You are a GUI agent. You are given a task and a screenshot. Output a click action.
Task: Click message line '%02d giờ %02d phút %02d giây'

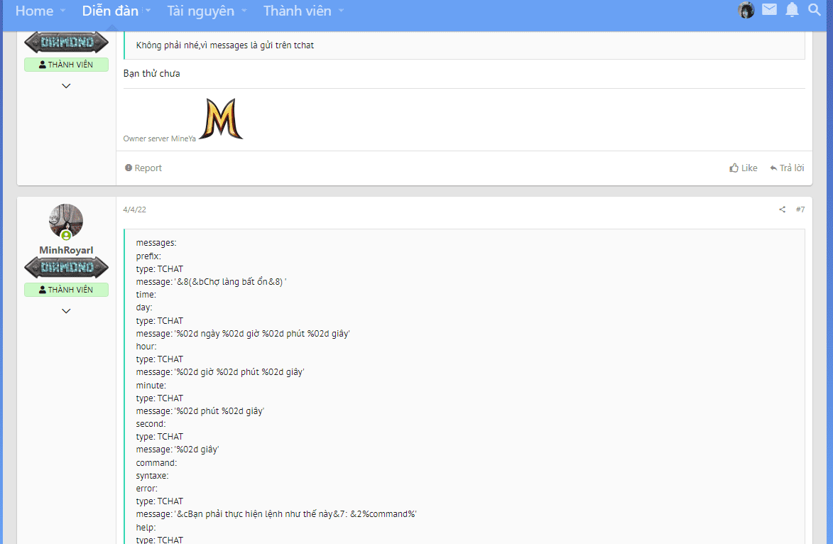[220, 372]
